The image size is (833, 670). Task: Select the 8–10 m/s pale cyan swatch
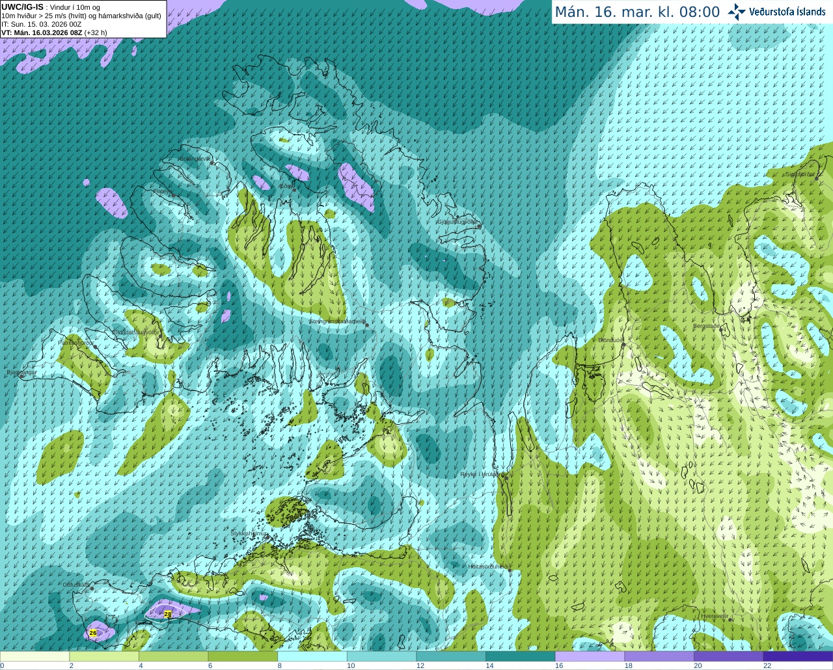point(312,656)
